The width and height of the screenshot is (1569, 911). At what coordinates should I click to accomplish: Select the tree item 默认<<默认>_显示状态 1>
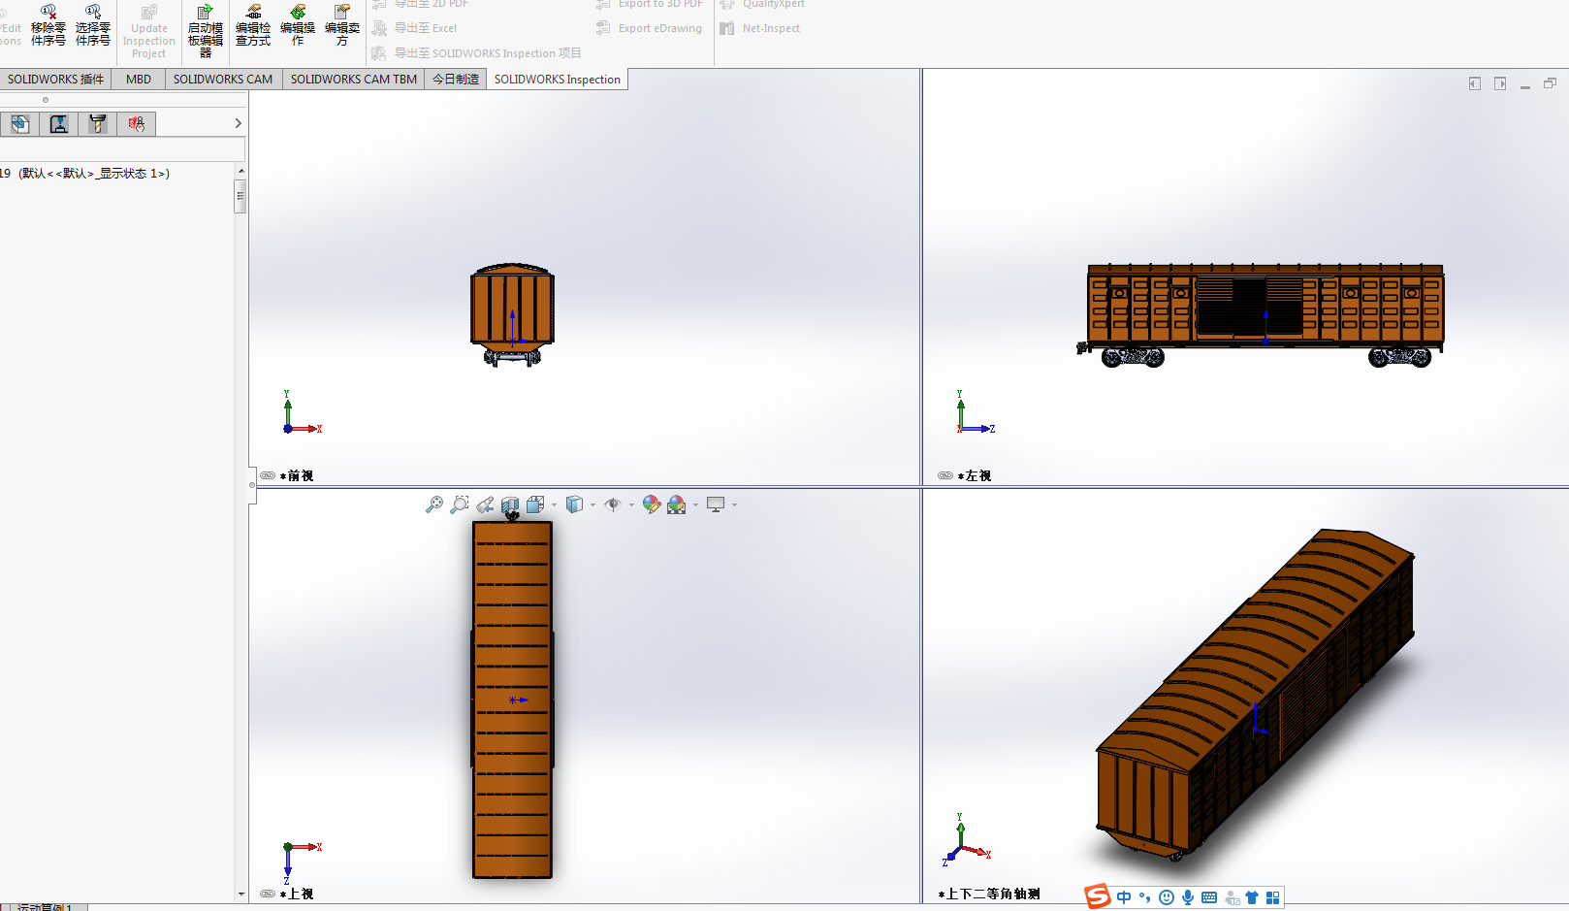94,174
